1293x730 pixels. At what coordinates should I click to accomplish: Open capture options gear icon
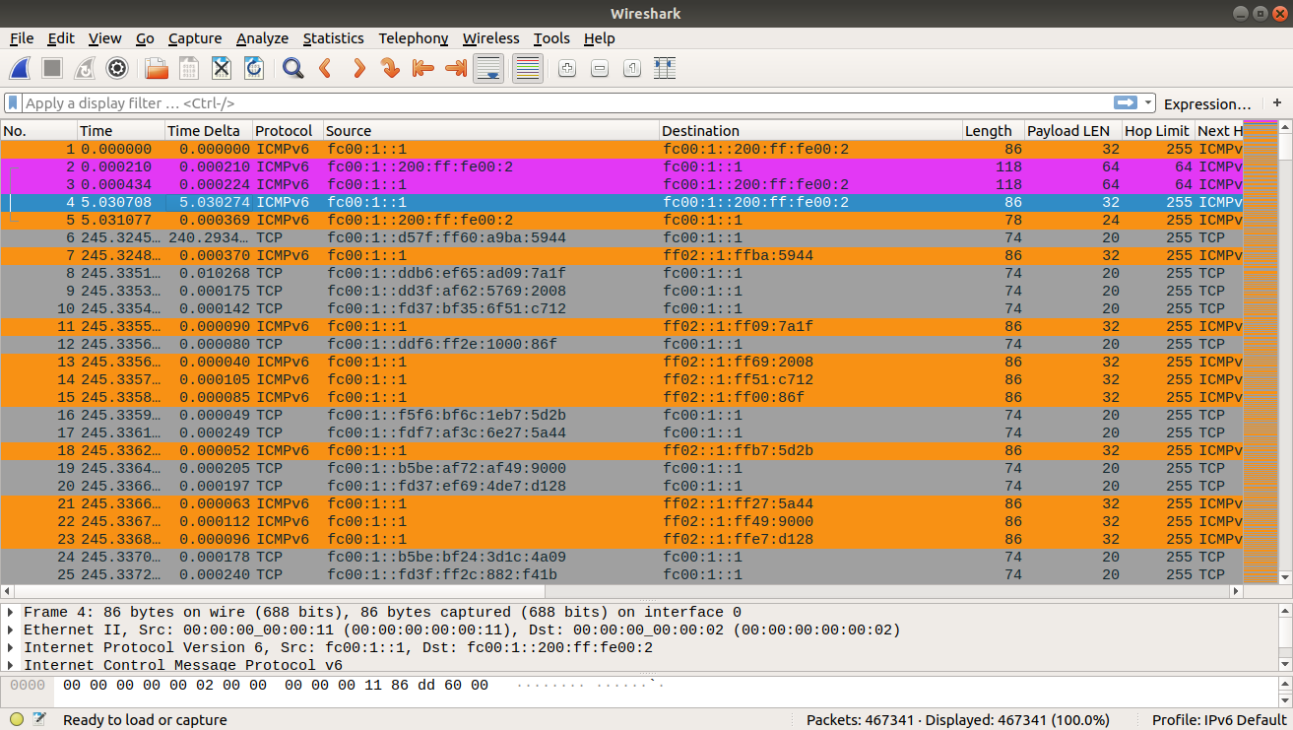point(117,68)
